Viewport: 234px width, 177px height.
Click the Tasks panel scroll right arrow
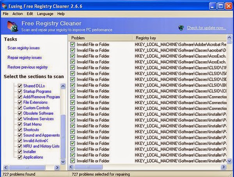[57, 168]
